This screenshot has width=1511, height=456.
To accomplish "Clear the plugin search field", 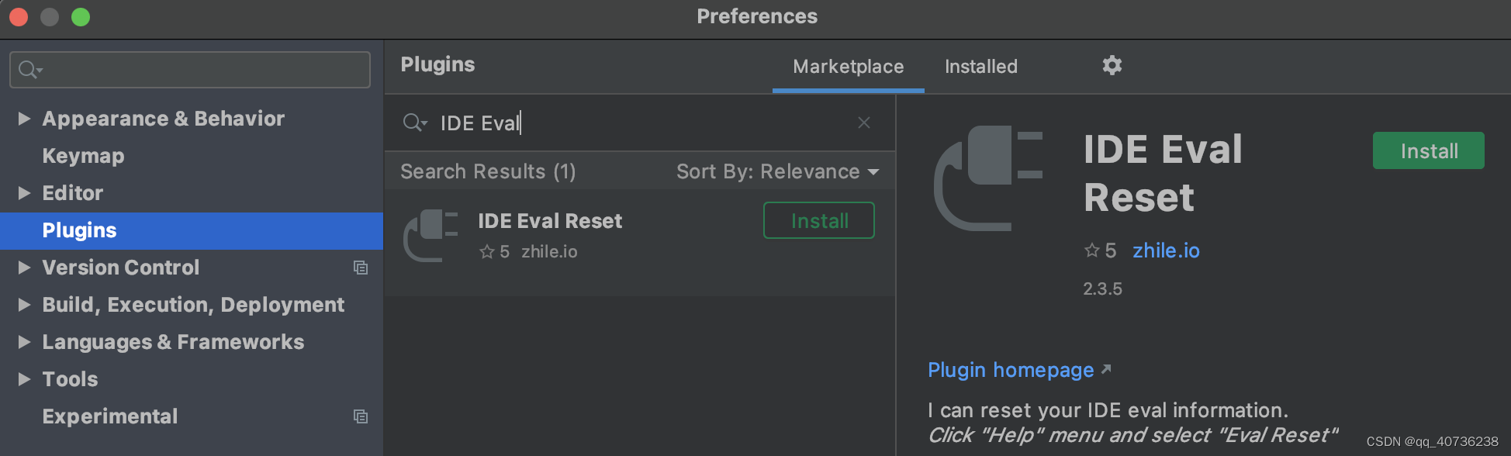I will [863, 123].
